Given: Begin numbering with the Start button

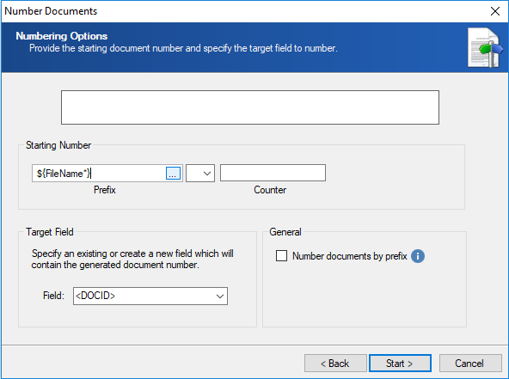Looking at the screenshot, I should tap(401, 363).
